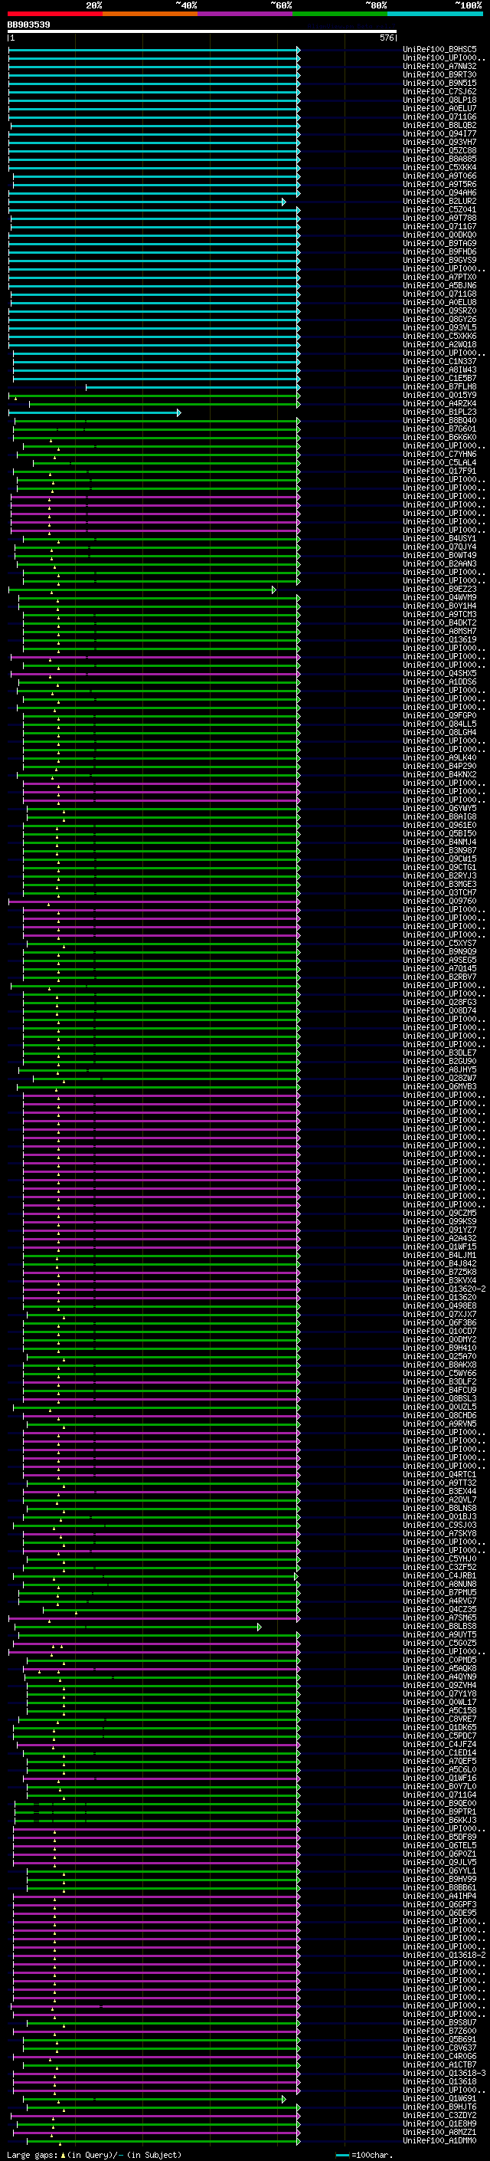Select the UniRef100_A1DMM0 label
Viewport: 490px width, 2161px height.
pos(439,2140)
